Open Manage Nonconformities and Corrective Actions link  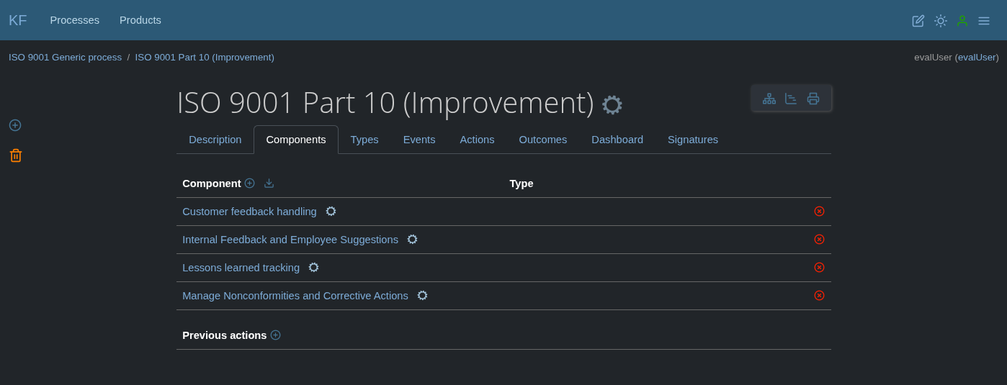[x=295, y=296]
